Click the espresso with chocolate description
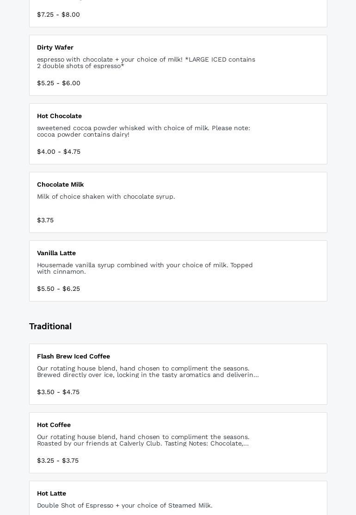Screen dimensions: 356x515 coord(146,63)
